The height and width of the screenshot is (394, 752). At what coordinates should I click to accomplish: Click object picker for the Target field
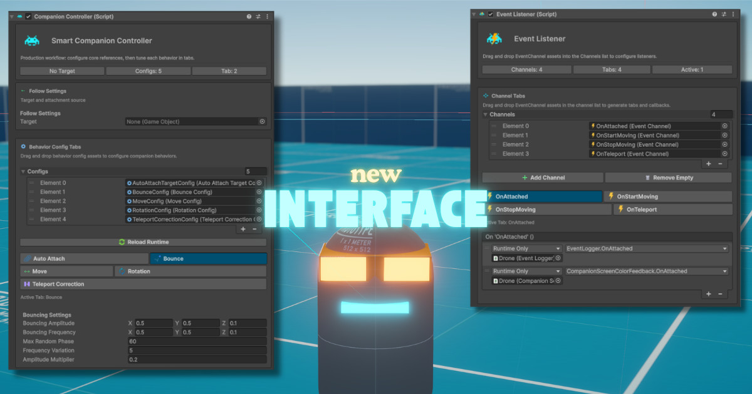[x=262, y=122]
